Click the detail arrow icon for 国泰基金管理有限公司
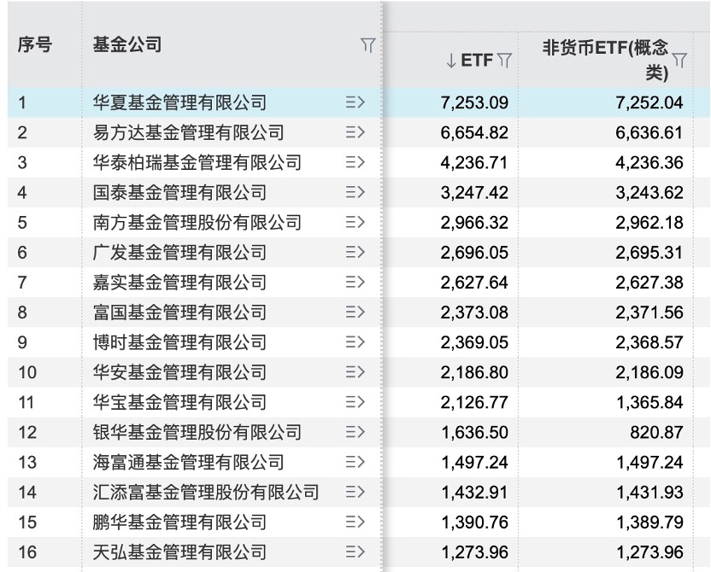This screenshot has height=572, width=711. pos(355,192)
